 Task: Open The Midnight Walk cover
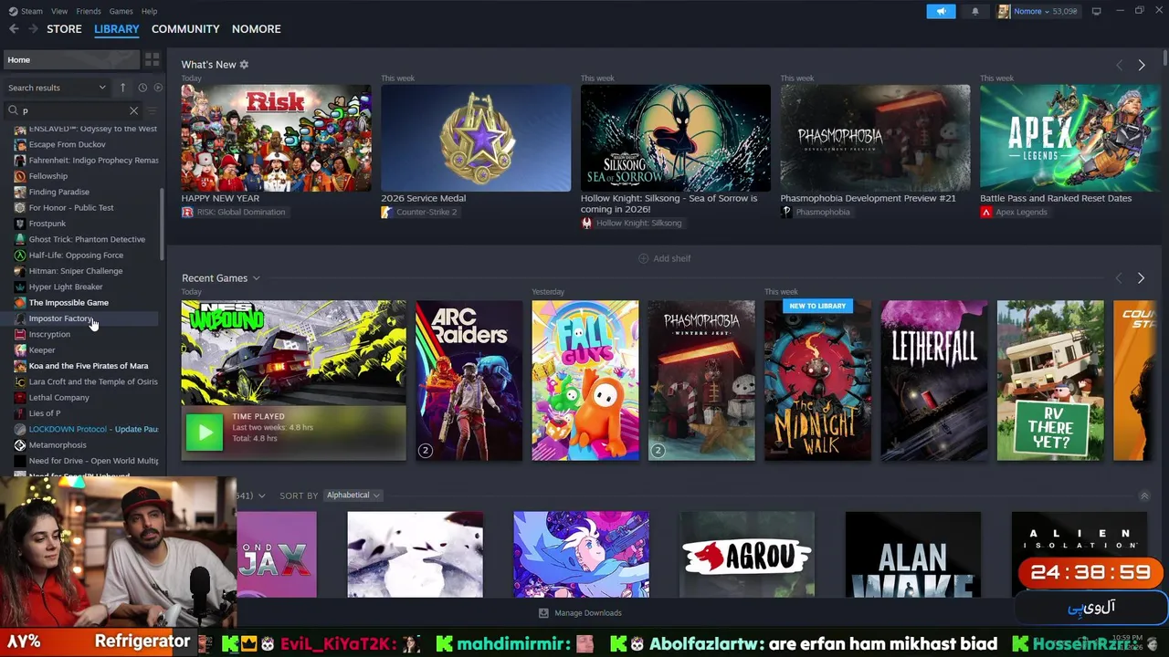(817, 381)
